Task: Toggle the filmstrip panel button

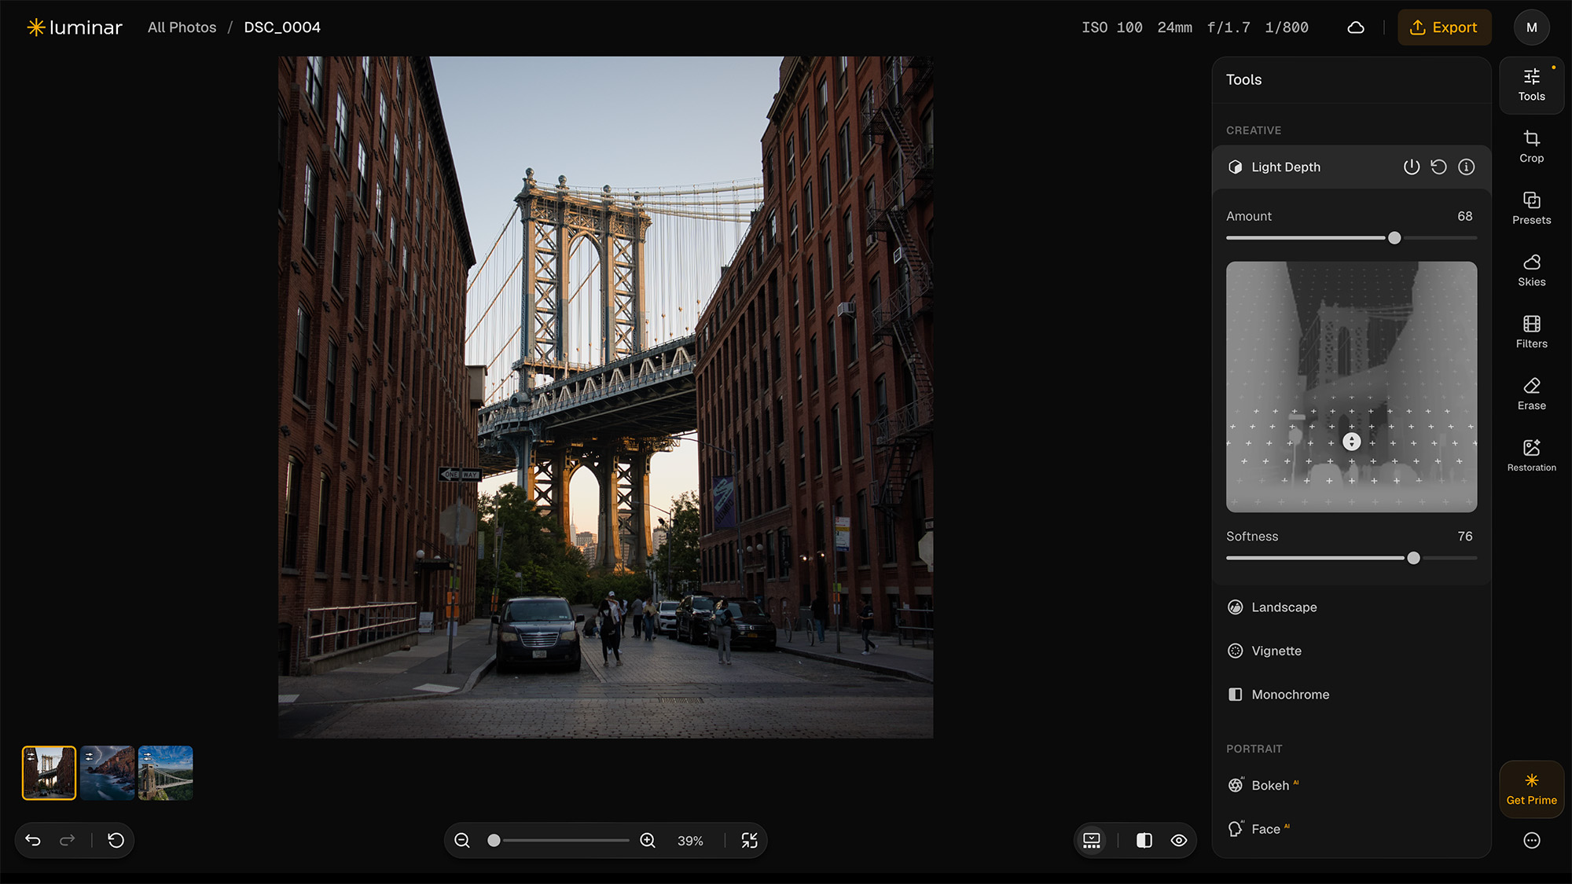Action: (x=1092, y=840)
